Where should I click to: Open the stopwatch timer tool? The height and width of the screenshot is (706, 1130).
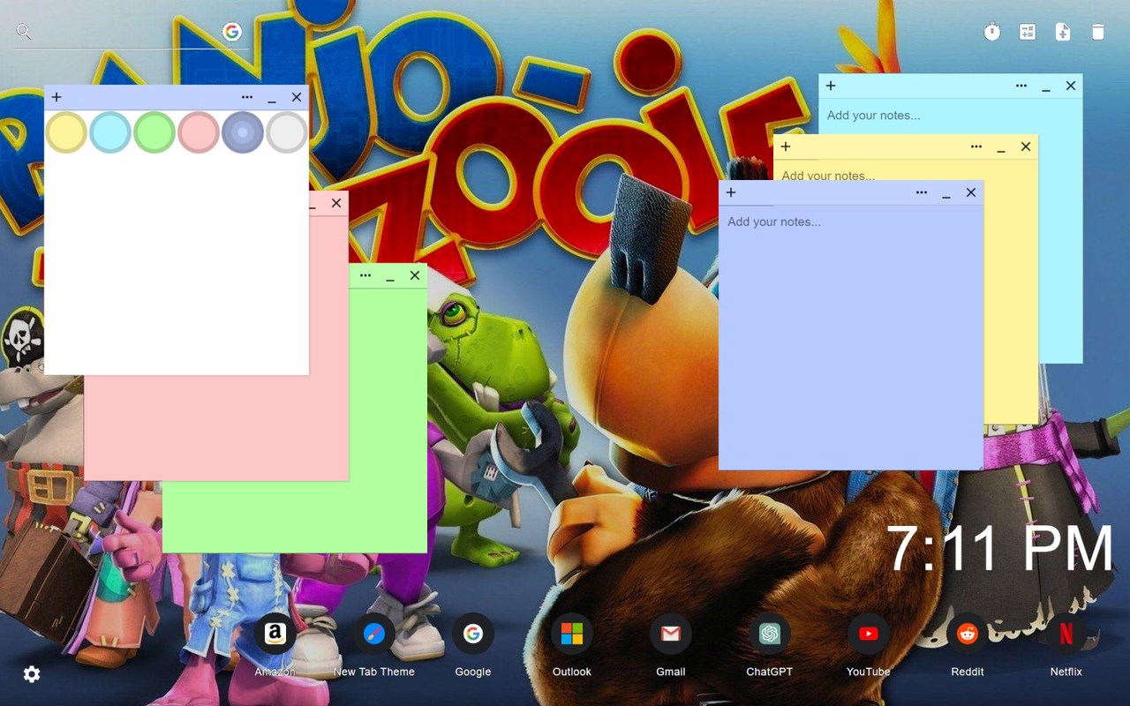click(992, 33)
